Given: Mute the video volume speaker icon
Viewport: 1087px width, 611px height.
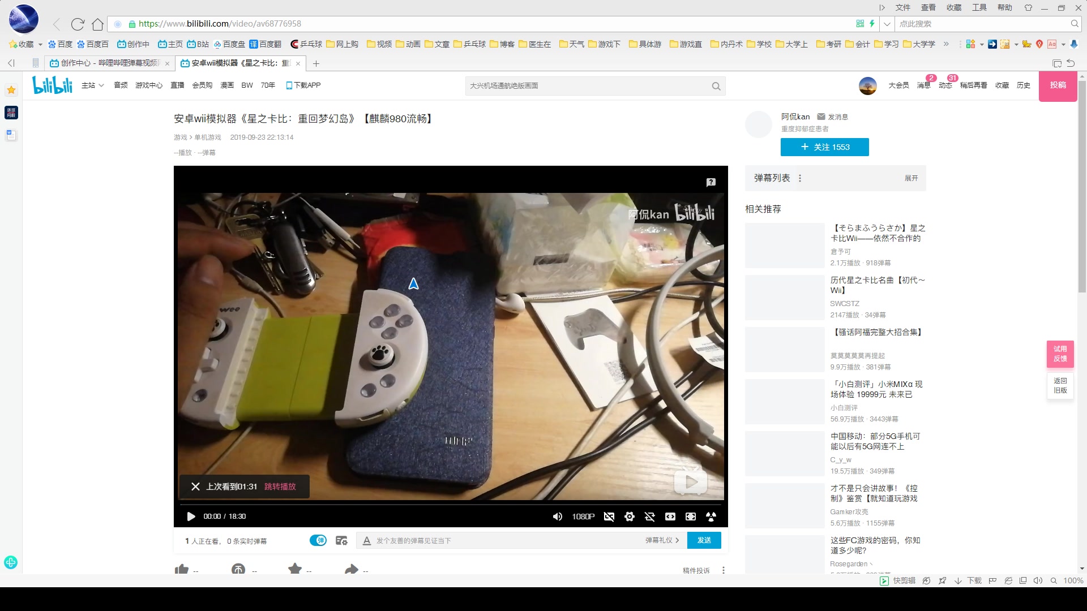Looking at the screenshot, I should click(x=558, y=517).
